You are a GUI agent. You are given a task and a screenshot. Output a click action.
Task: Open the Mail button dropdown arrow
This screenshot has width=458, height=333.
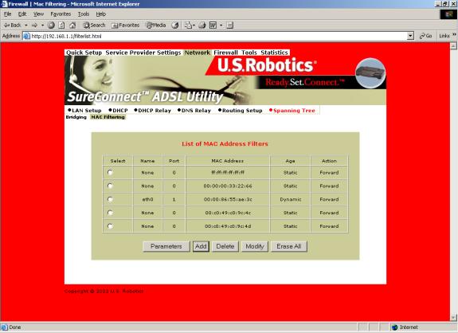click(x=194, y=25)
